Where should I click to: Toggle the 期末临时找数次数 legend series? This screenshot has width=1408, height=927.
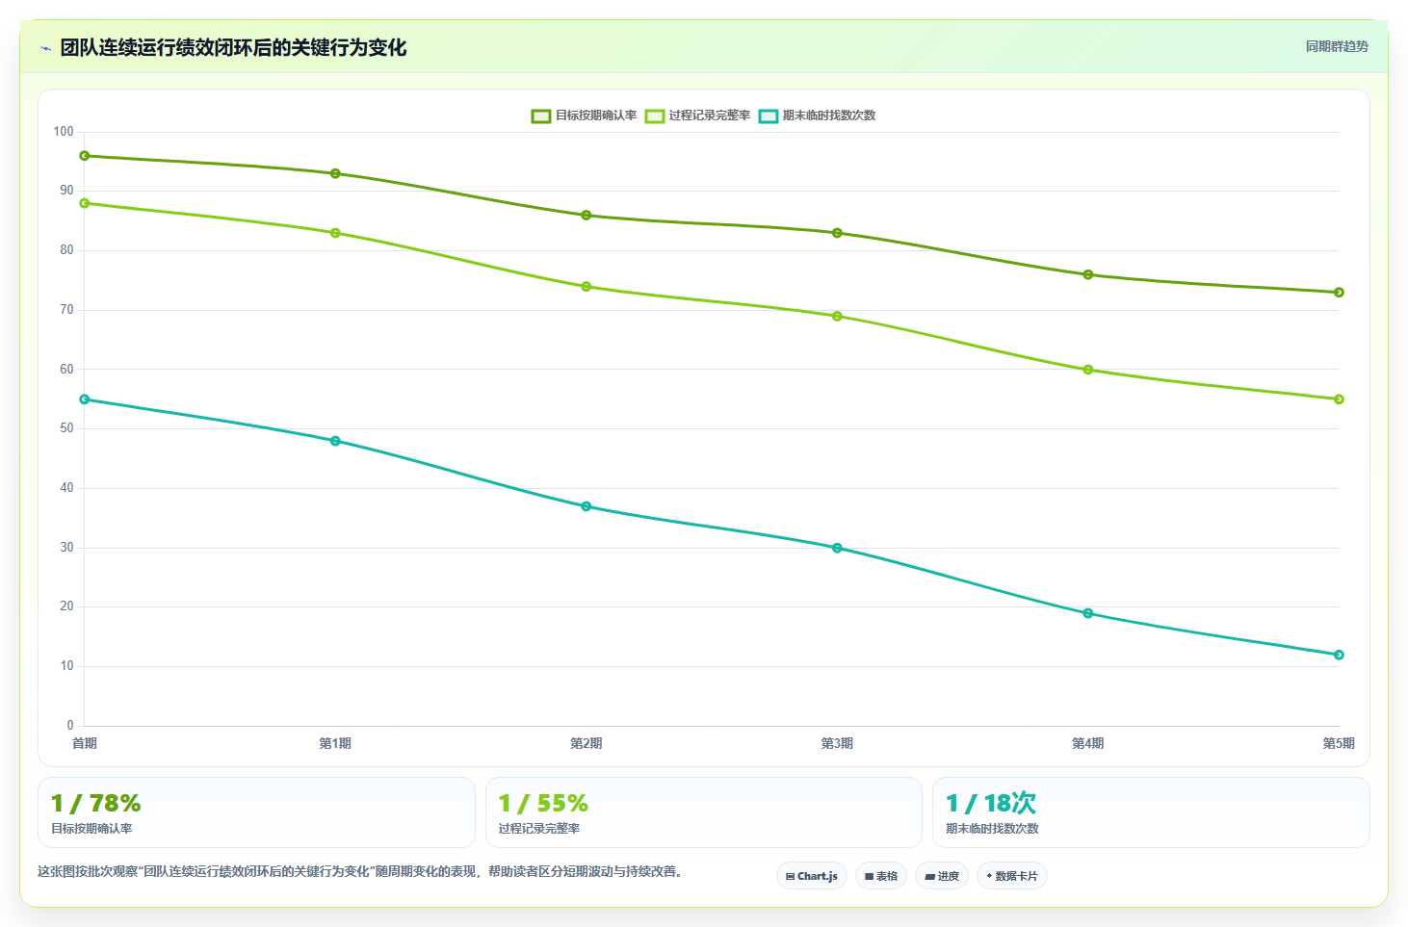pos(817,116)
